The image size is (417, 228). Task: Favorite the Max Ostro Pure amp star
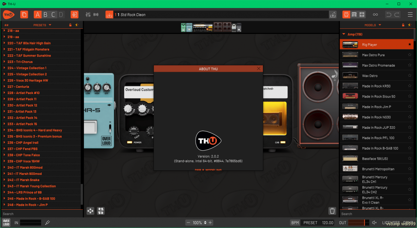click(410, 55)
